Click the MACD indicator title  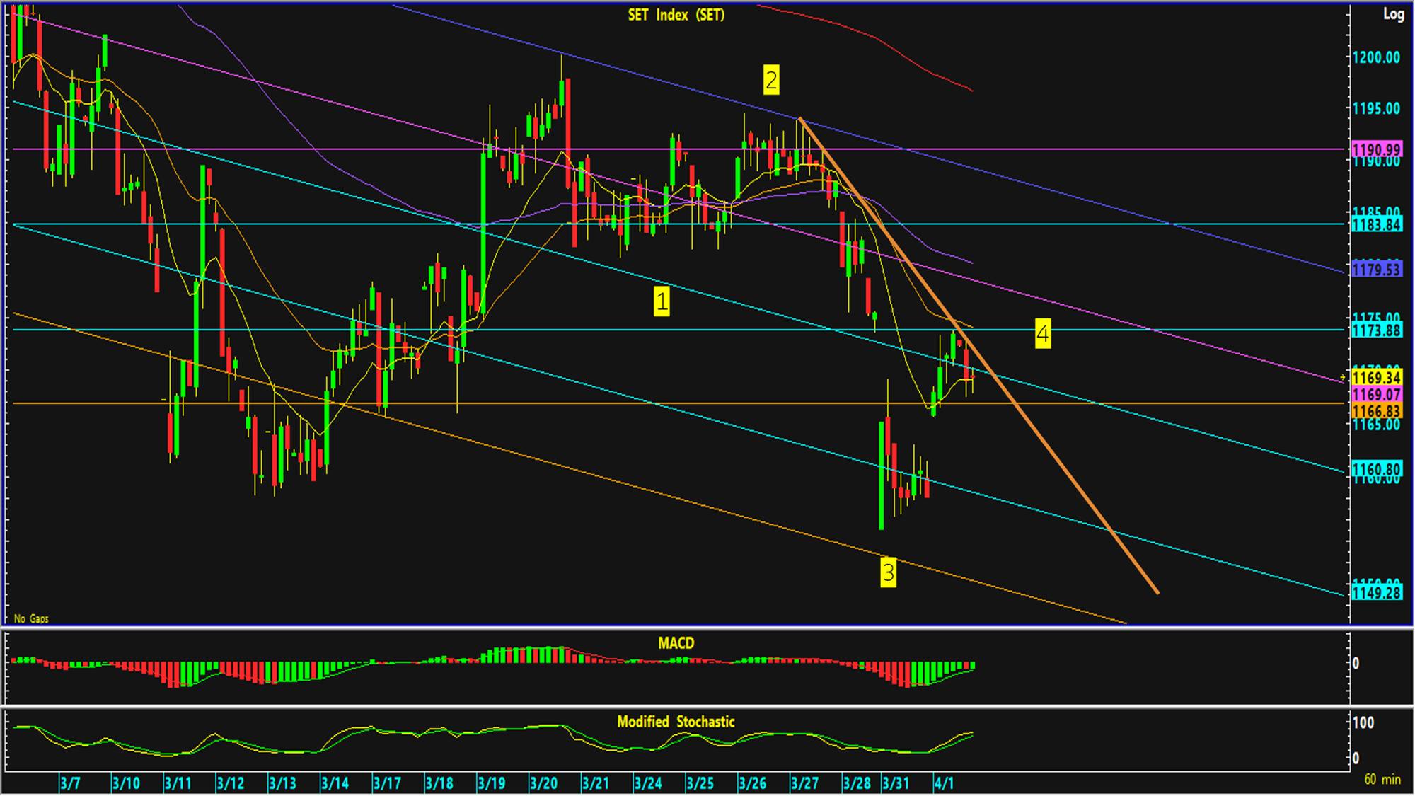pos(676,643)
